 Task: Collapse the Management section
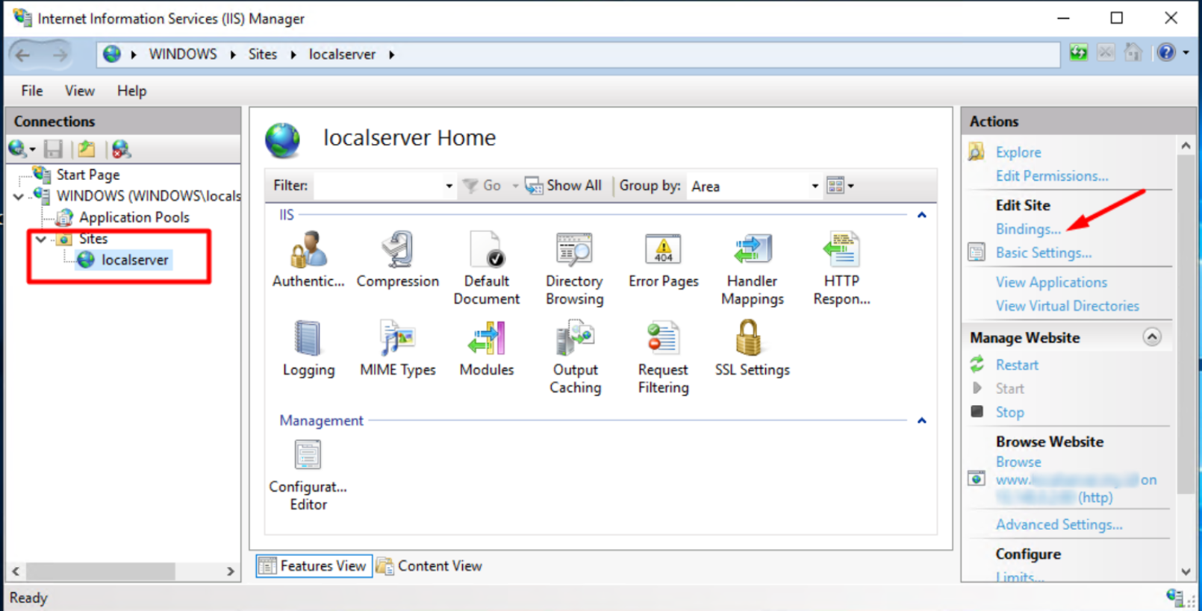[x=922, y=421]
